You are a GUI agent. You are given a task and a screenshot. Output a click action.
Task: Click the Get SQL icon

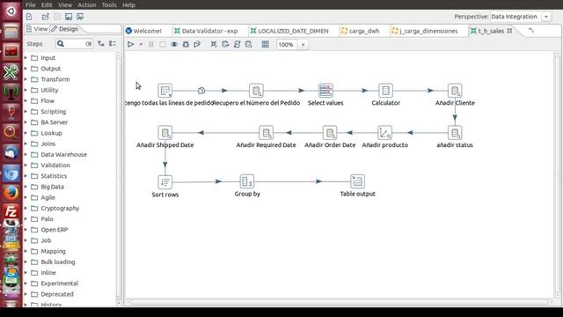(237, 45)
